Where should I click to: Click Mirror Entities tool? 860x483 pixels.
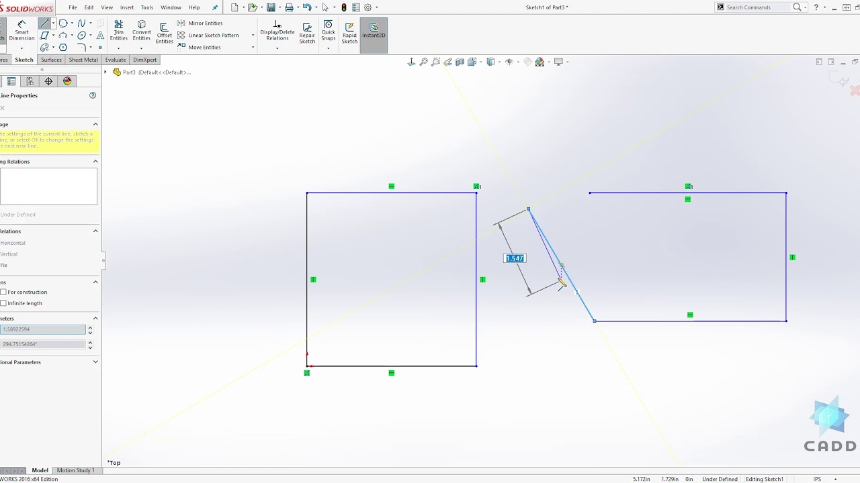(200, 23)
